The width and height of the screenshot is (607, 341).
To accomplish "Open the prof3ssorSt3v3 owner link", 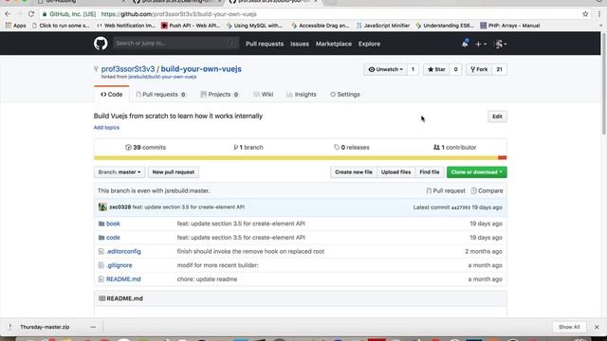I will (128, 69).
